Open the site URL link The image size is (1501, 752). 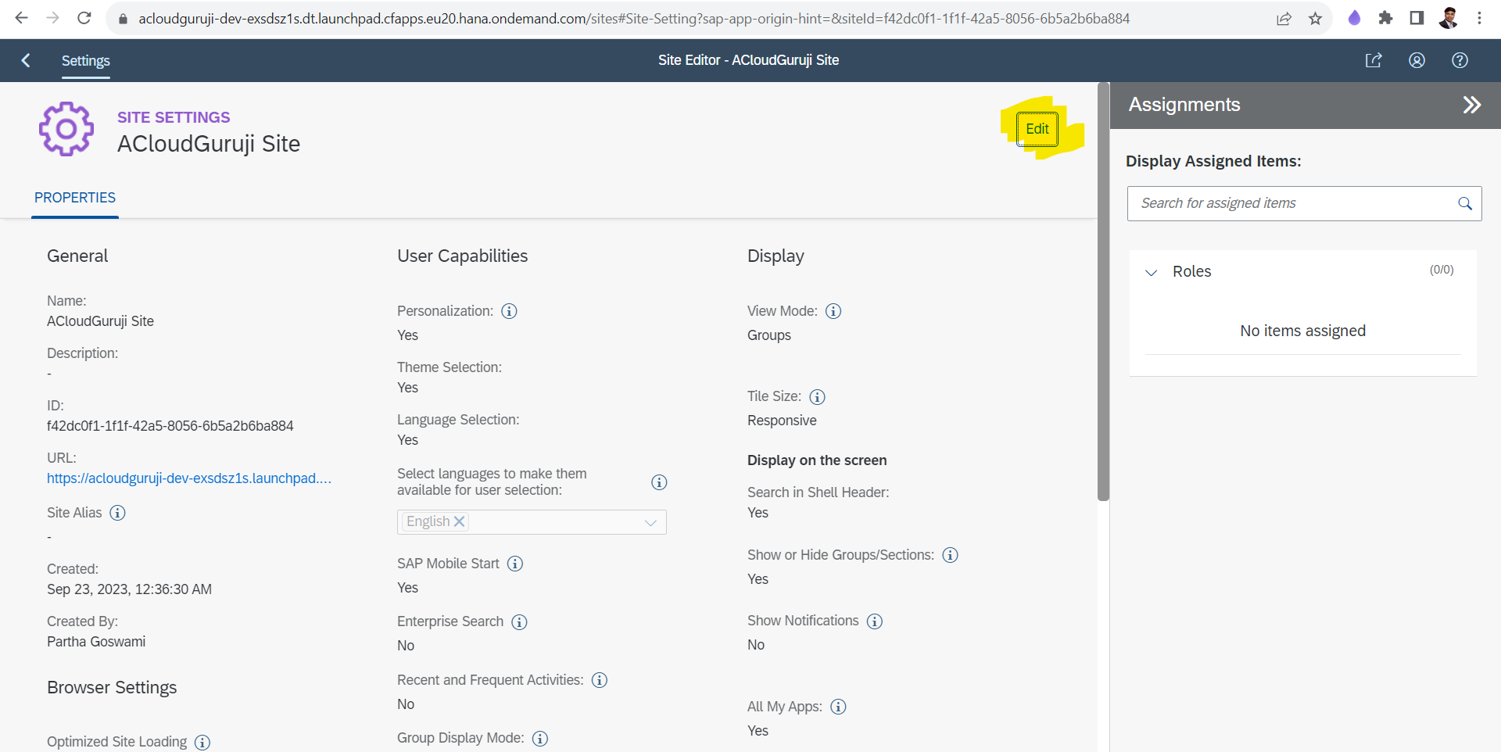click(188, 478)
